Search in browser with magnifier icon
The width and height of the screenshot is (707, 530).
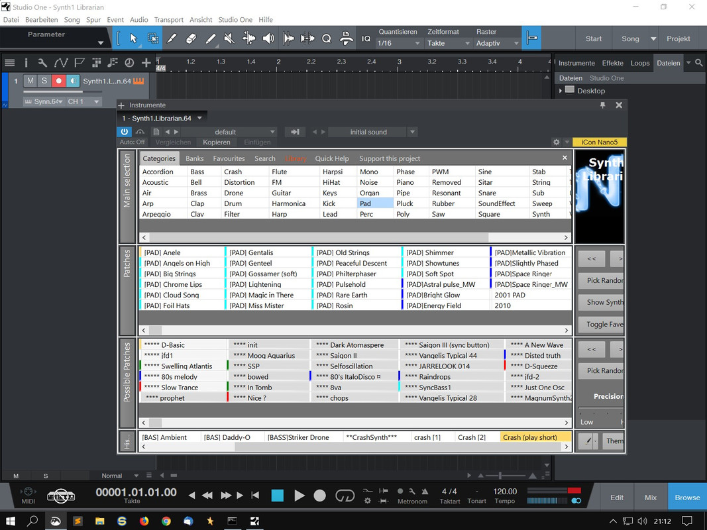tap(699, 63)
